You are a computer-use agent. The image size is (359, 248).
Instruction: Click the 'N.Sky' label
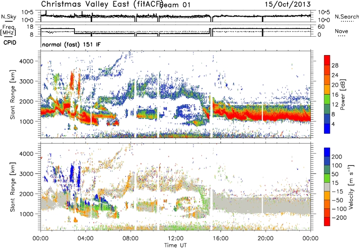(9, 17)
